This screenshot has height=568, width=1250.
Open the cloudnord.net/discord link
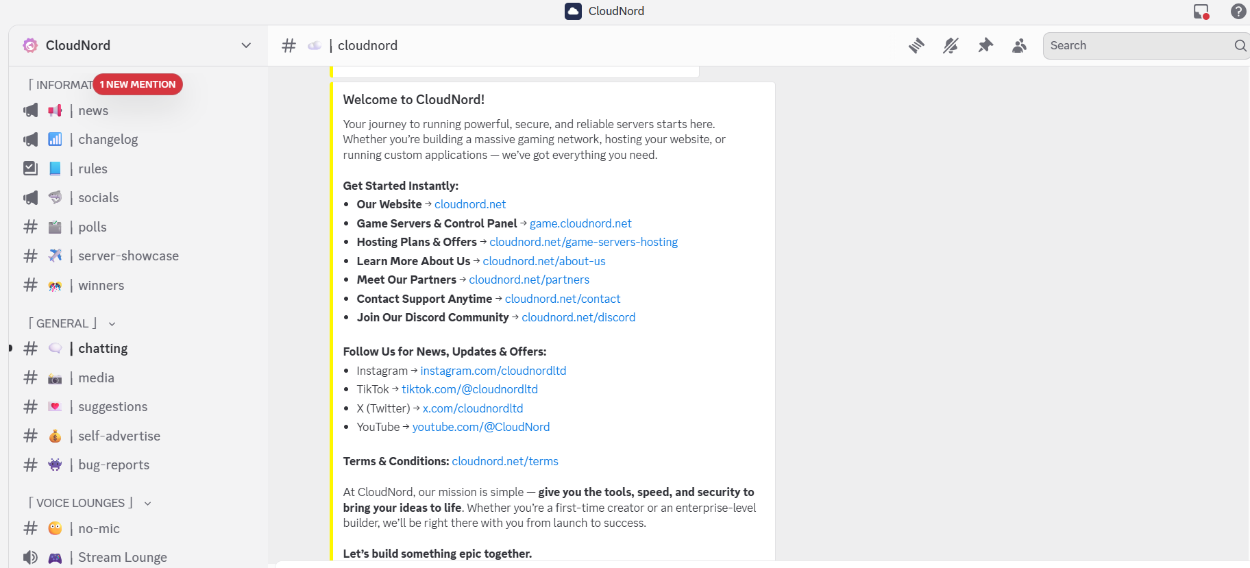(578, 317)
